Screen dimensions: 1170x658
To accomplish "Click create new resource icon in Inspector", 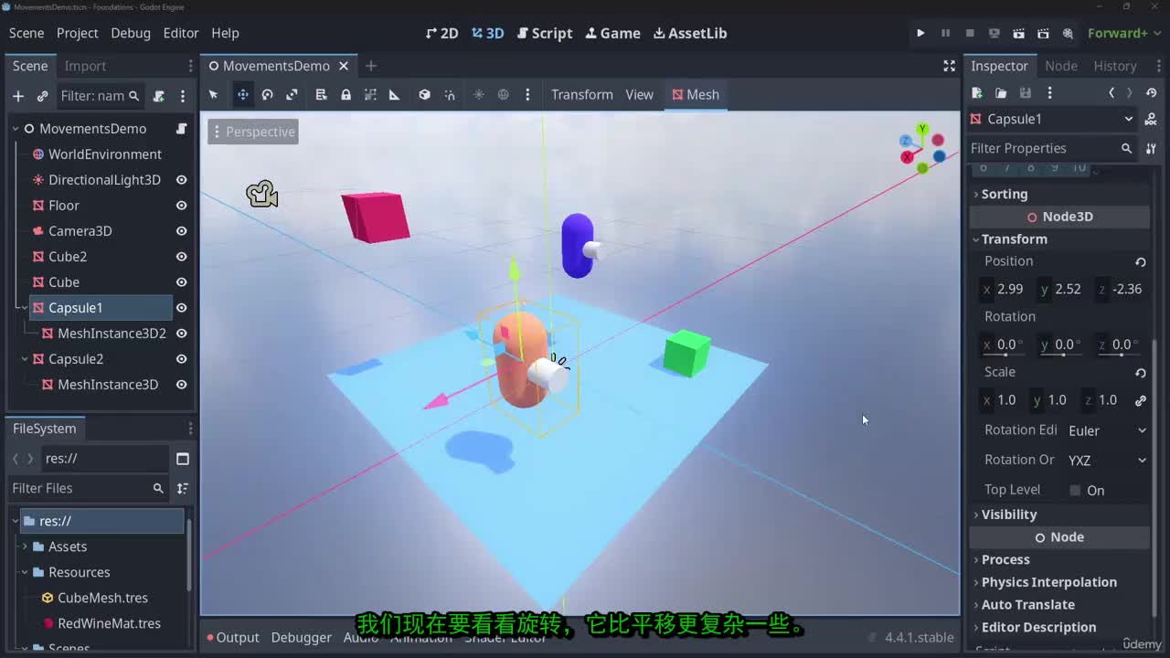I will [977, 92].
